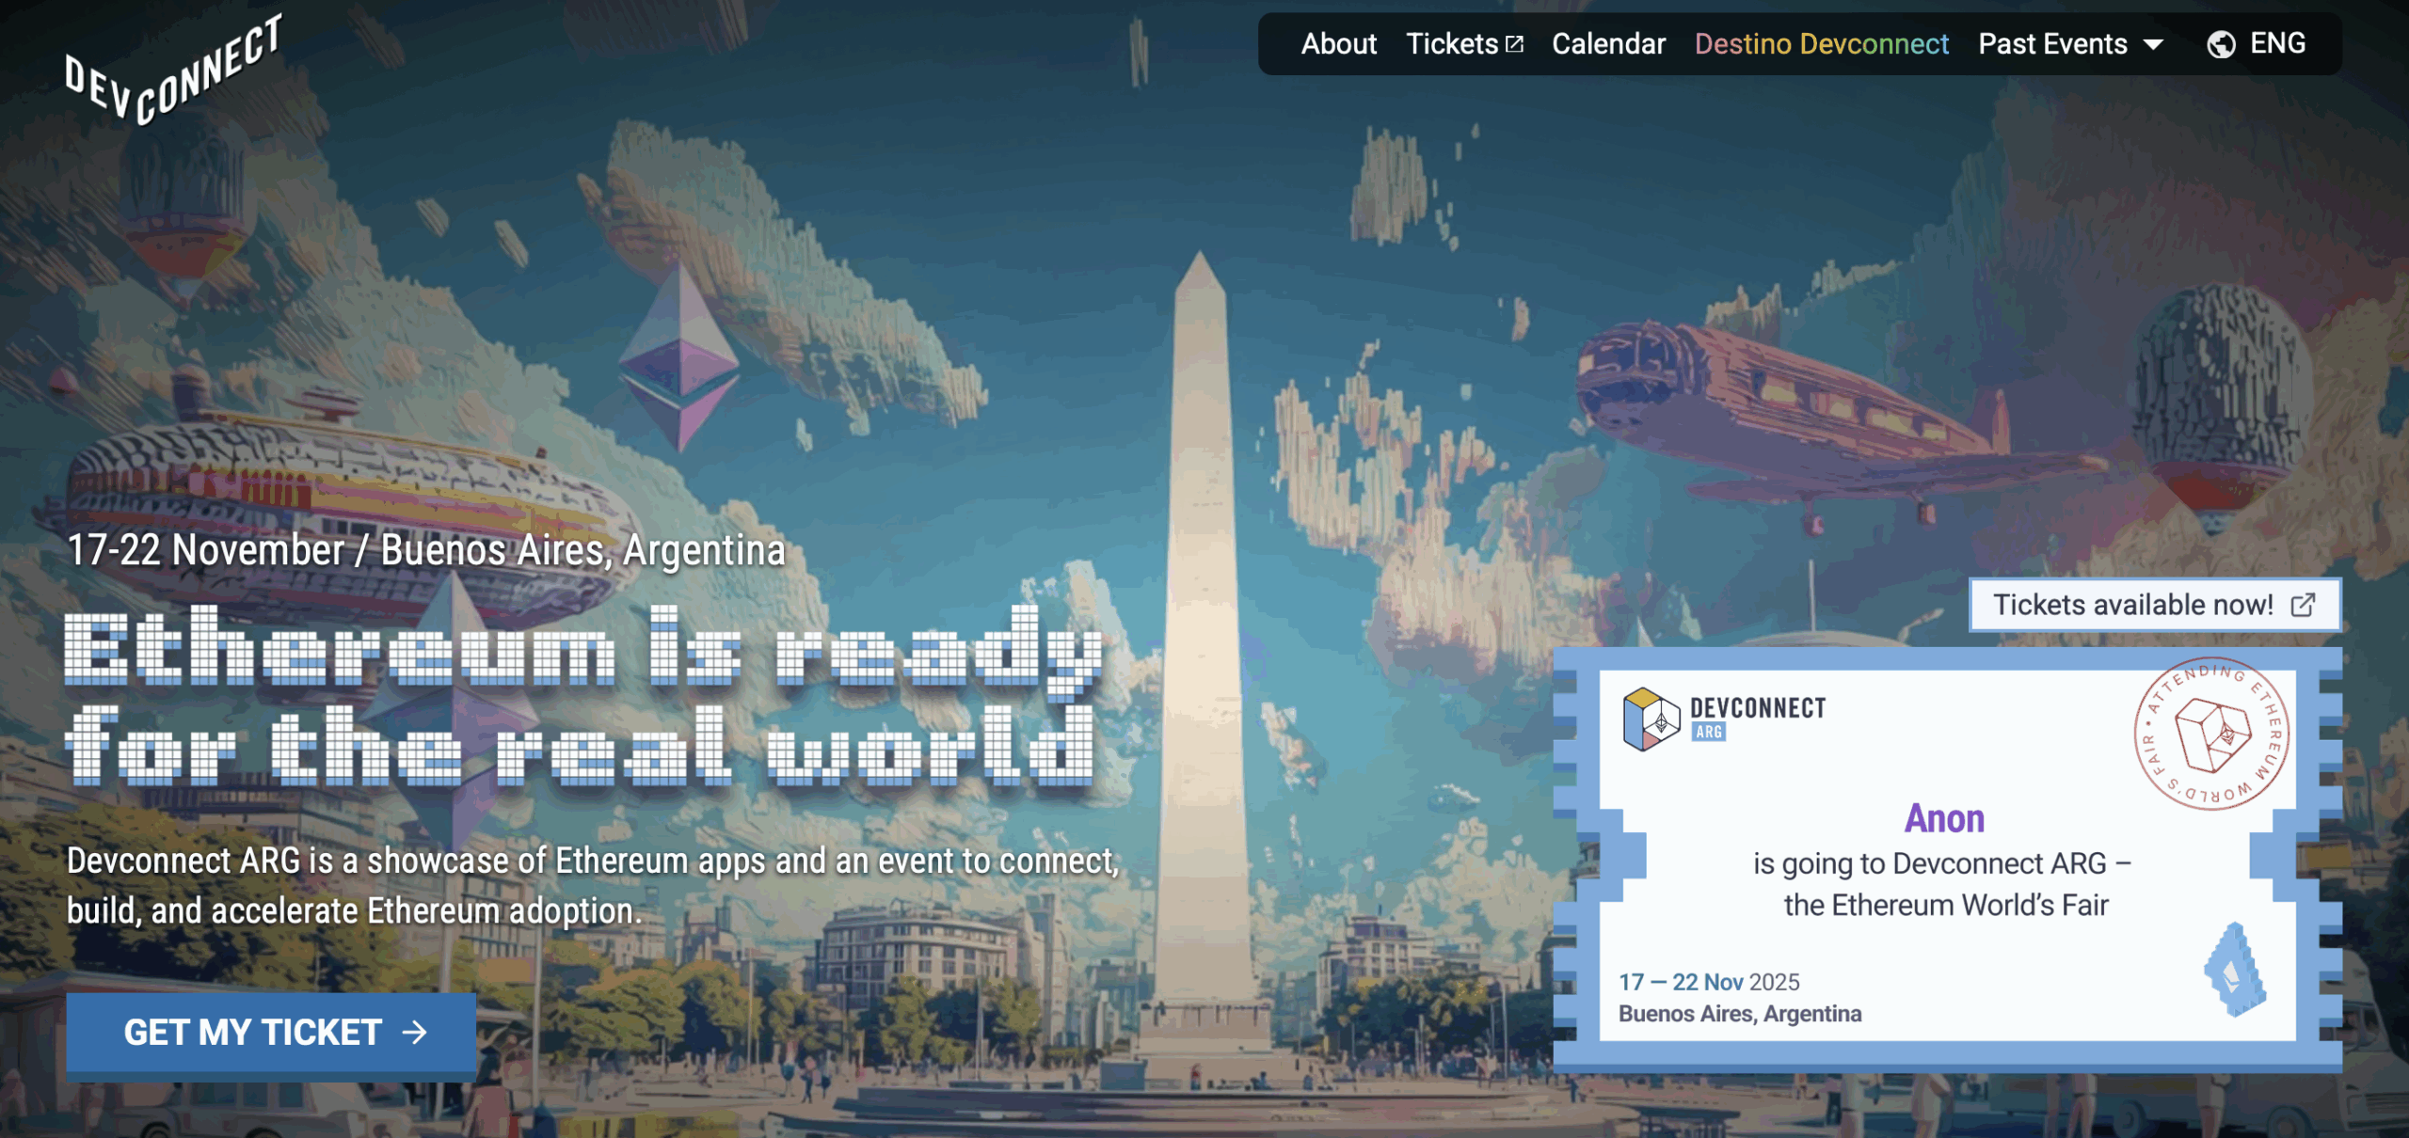
Task: Open the Past Events menu
Action: [x=2052, y=44]
